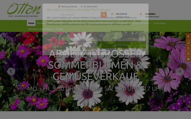Click the padlock login icon

(x=141, y=14)
